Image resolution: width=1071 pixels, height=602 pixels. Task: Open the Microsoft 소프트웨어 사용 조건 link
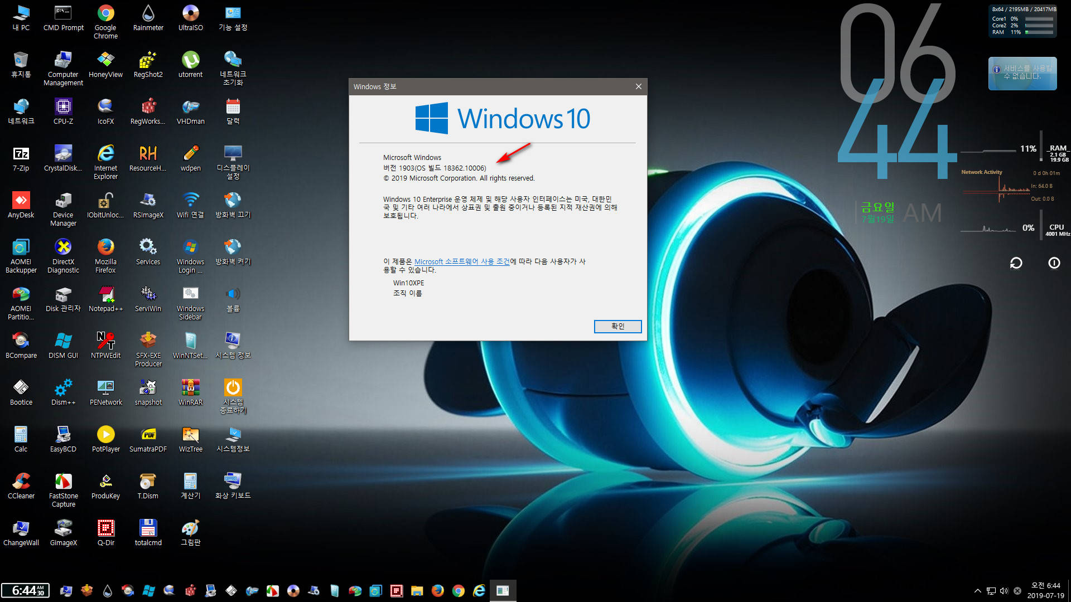click(x=462, y=261)
